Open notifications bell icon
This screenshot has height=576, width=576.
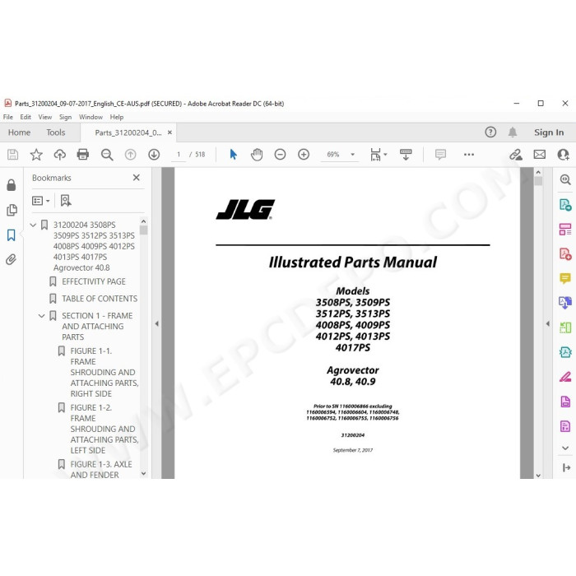pyautogui.click(x=513, y=132)
